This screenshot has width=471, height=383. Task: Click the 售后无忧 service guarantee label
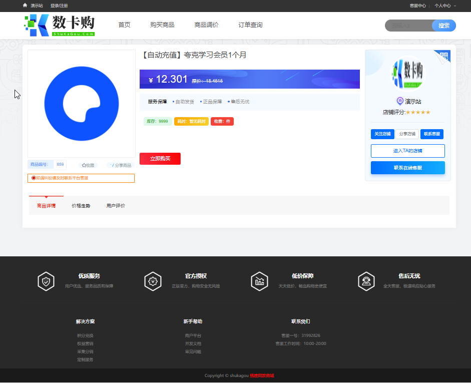coord(239,102)
